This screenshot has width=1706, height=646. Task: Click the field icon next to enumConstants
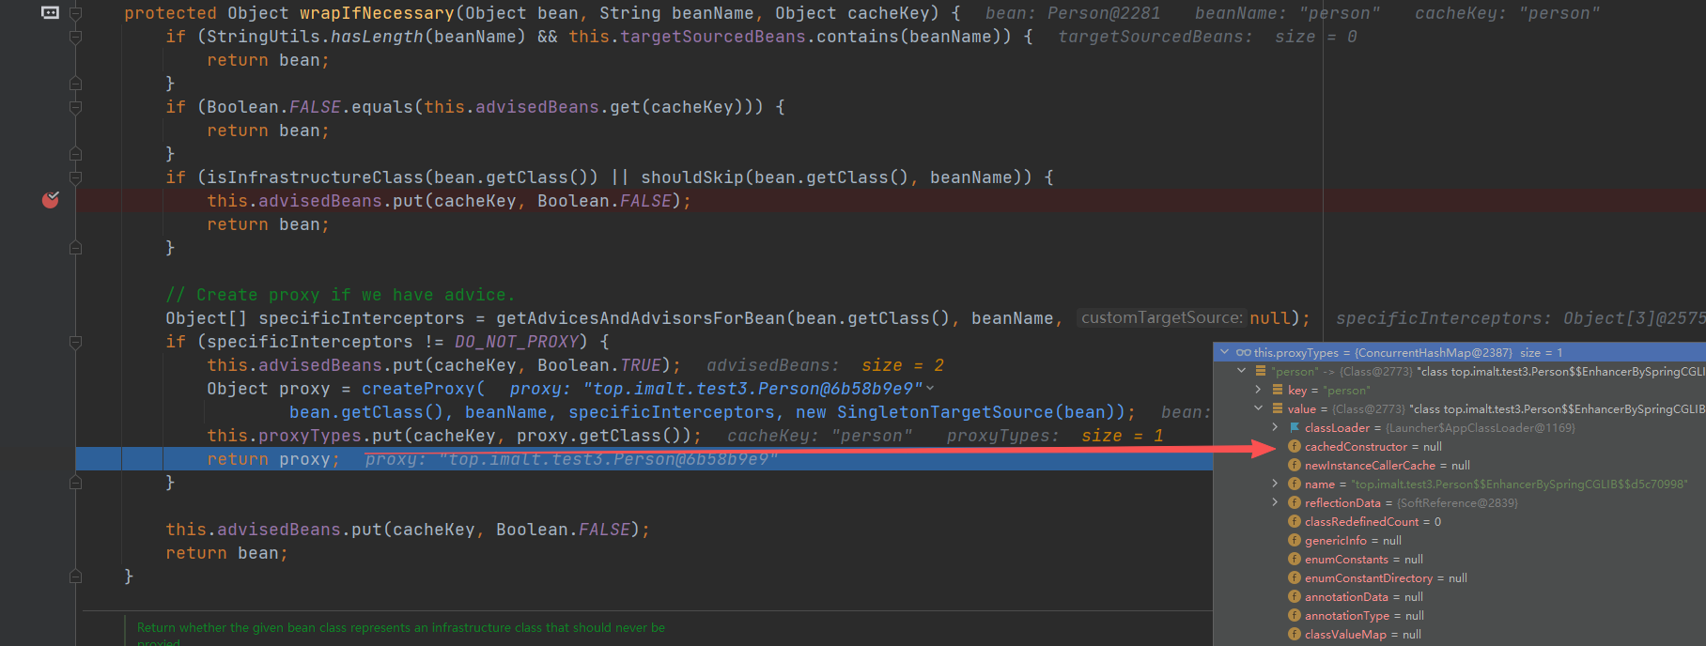(x=1295, y=560)
